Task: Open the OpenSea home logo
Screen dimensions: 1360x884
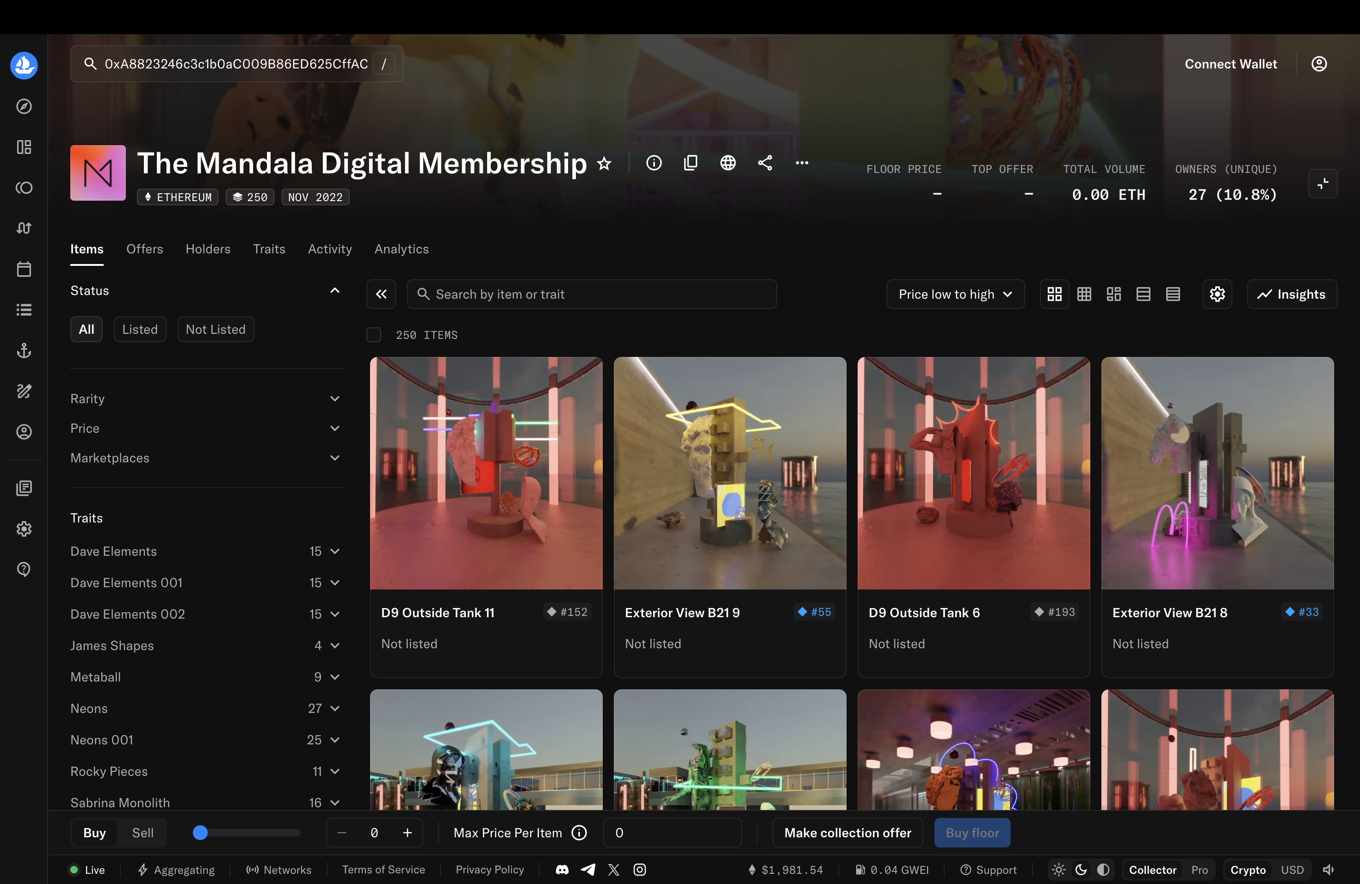Action: 24,65
